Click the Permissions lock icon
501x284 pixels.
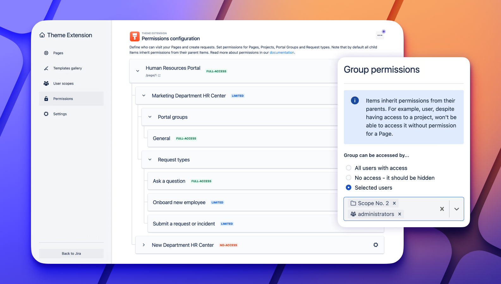point(46,99)
